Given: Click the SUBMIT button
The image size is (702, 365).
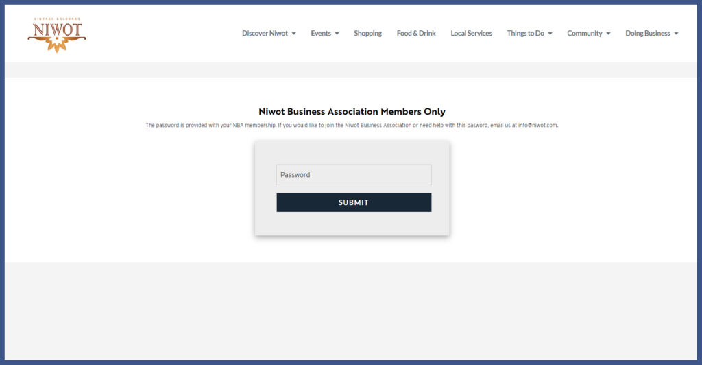Looking at the screenshot, I should (354, 202).
